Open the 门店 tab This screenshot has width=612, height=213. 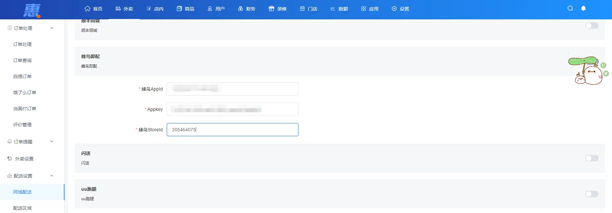point(309,9)
